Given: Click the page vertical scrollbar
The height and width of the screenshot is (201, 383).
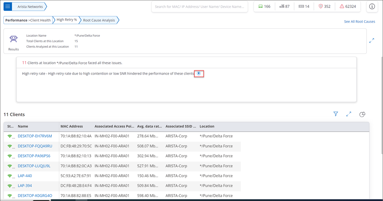Looking at the screenshot, I should coord(382,105).
